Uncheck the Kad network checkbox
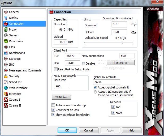164x136 pixels. 113,107
